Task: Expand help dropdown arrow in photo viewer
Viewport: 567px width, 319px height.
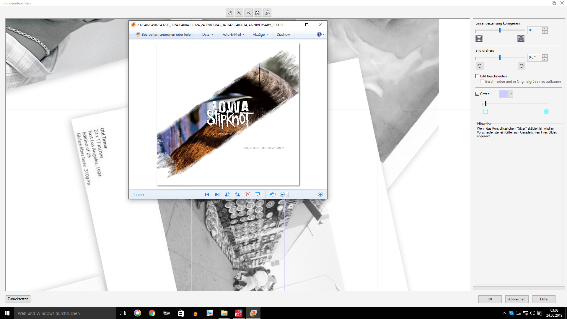Action: point(324,35)
